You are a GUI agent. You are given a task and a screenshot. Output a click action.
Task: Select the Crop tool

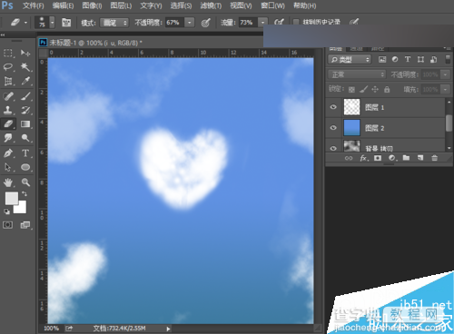tap(8, 81)
